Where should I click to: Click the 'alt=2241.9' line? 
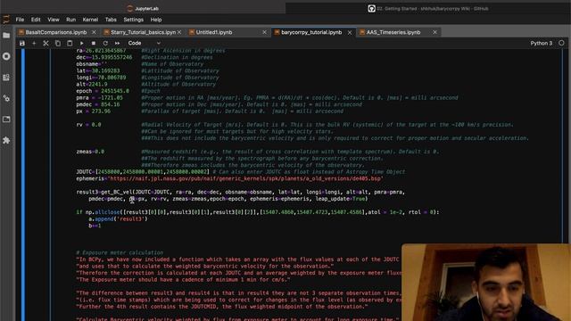[91, 85]
